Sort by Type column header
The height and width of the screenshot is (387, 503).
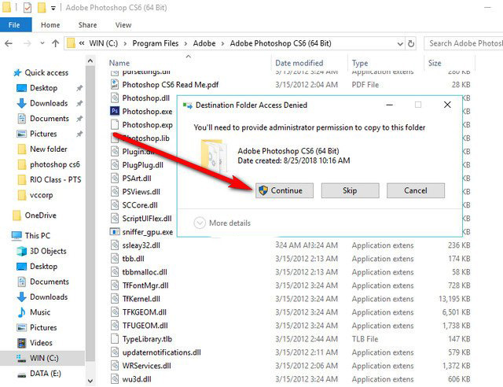tap(360, 63)
